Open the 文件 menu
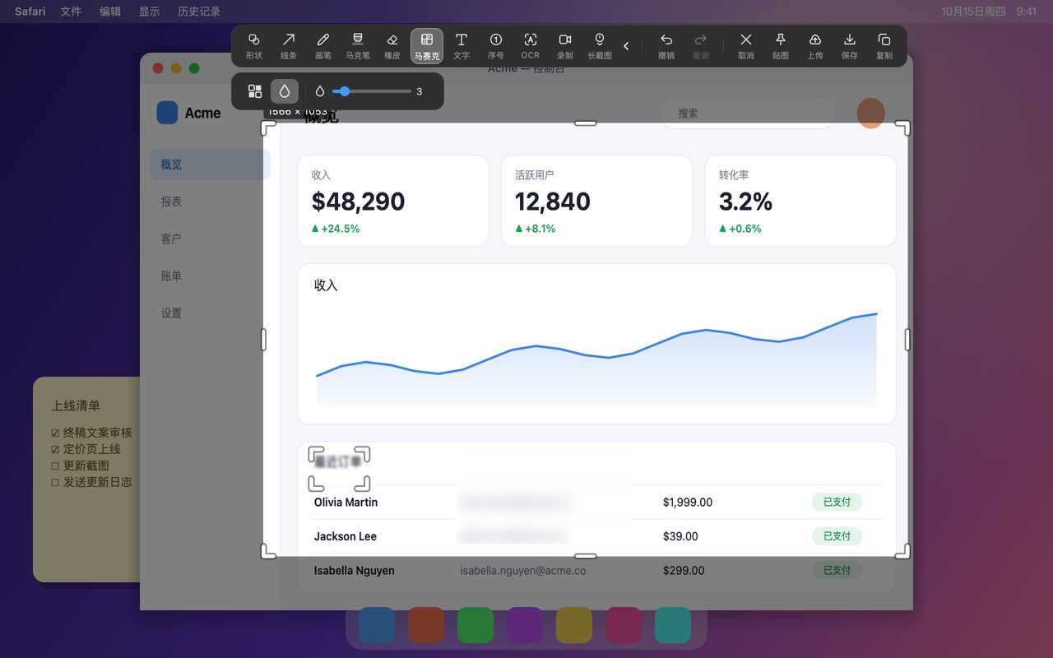This screenshot has width=1053, height=658. point(71,12)
